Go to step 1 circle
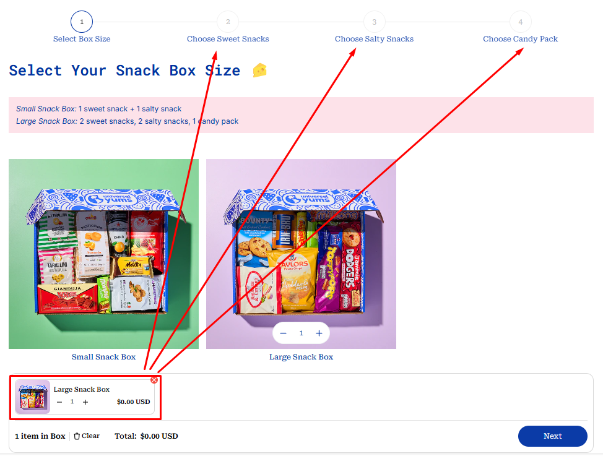Viewport: 603px width, 456px height. click(82, 22)
